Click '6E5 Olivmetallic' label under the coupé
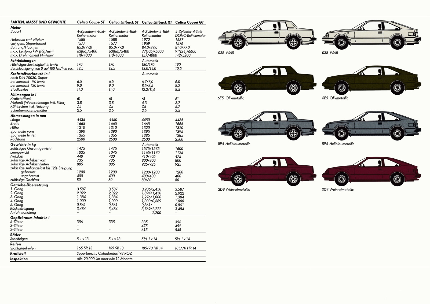The width and height of the screenshot is (430, 304). coord(231,98)
